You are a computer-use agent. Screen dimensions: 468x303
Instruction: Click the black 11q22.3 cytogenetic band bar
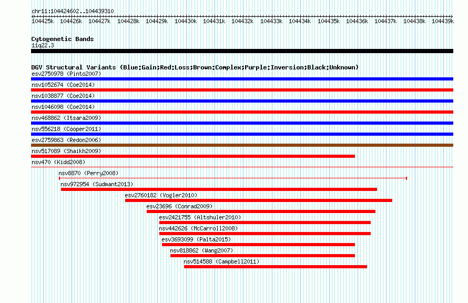coord(242,51)
